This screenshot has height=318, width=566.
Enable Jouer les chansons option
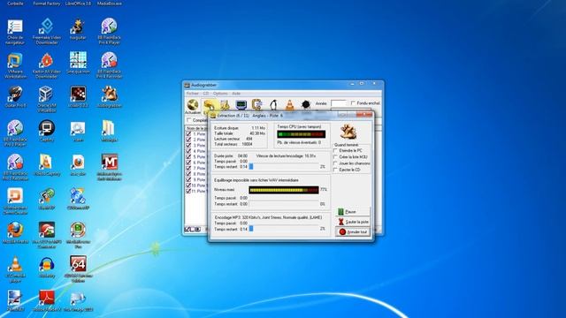click(x=335, y=163)
